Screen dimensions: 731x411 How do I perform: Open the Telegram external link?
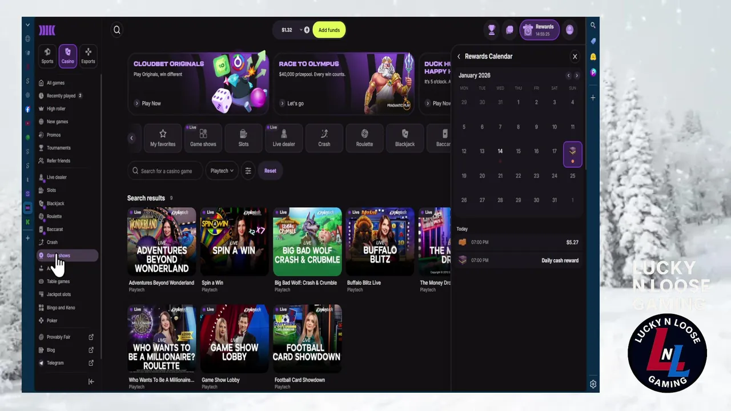point(67,363)
